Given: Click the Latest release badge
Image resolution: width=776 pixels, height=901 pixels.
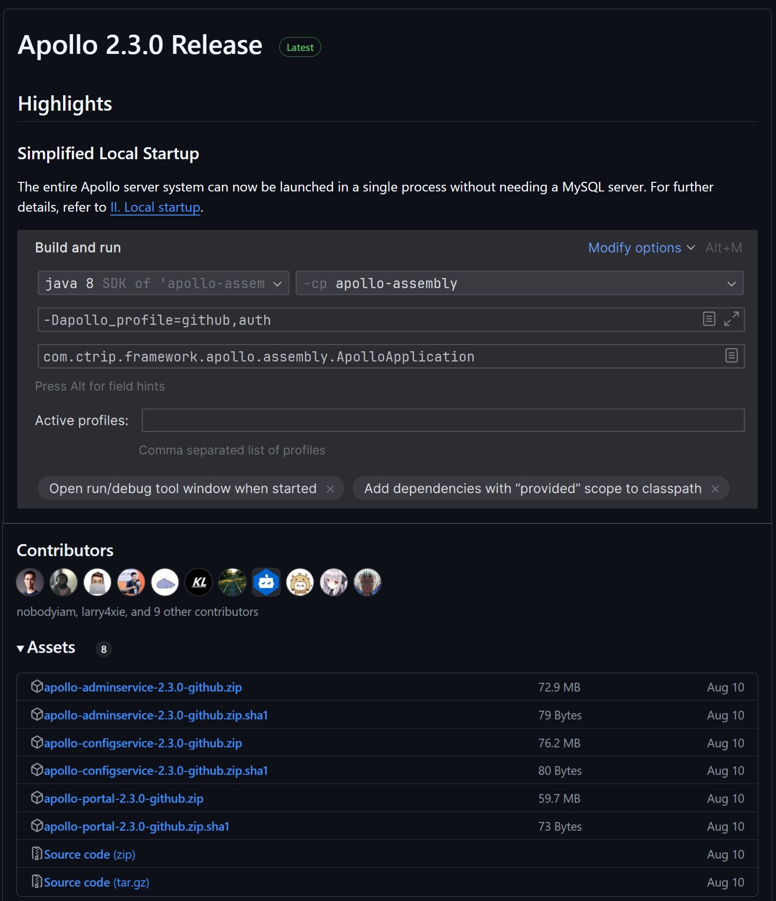Looking at the screenshot, I should coord(300,47).
